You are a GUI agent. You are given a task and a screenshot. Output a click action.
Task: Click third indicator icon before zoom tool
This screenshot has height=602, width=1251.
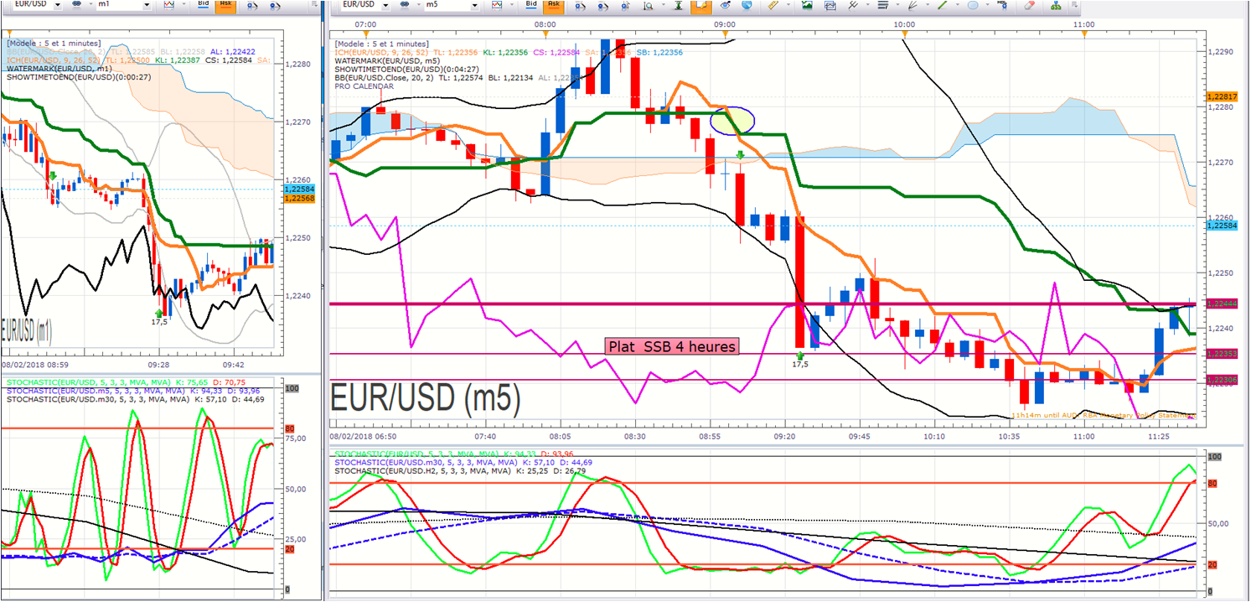click(625, 5)
